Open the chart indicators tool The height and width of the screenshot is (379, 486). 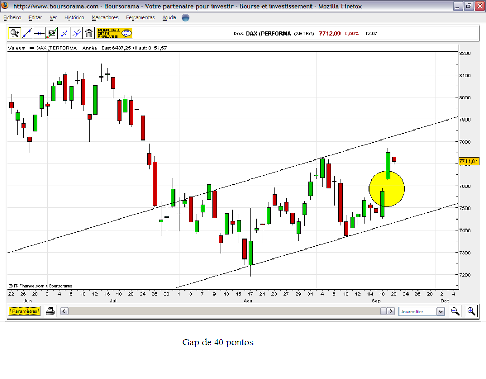52,33
